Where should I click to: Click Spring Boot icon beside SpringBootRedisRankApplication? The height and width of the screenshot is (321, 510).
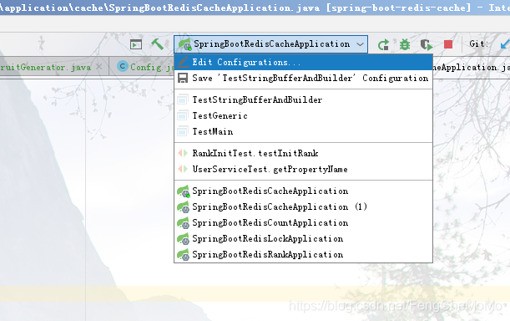(x=183, y=255)
